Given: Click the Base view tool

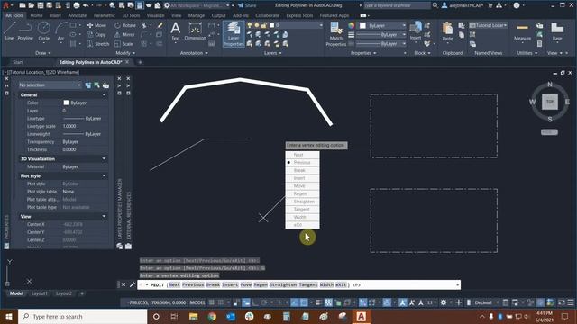Looking at the screenshot, I should (557, 31).
